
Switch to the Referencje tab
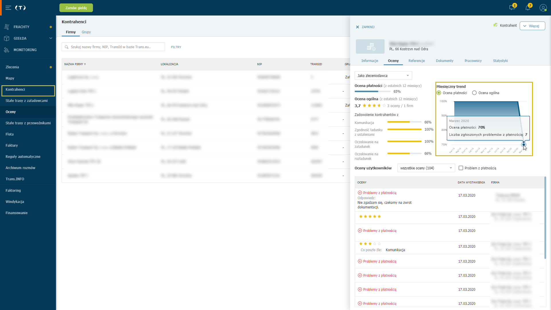point(417,61)
